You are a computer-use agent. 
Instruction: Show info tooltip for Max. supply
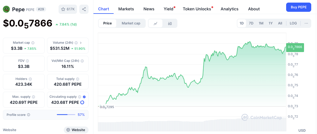coord(33,97)
